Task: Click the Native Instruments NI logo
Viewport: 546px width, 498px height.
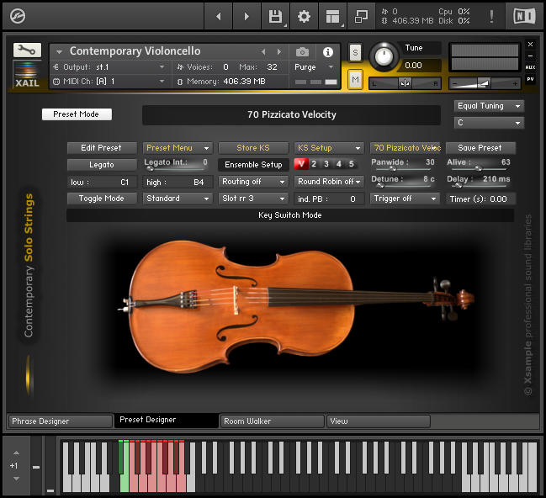Action: pyautogui.click(x=524, y=16)
